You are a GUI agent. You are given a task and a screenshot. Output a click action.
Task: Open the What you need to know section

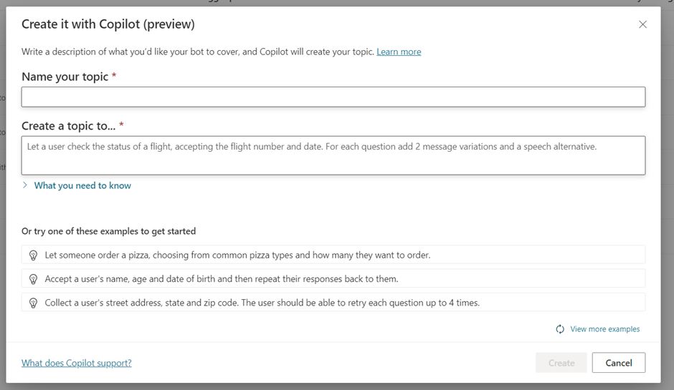pyautogui.click(x=82, y=185)
